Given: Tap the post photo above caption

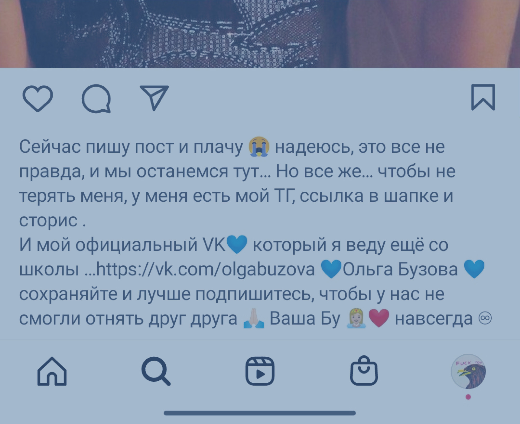Looking at the screenshot, I should (x=260, y=34).
